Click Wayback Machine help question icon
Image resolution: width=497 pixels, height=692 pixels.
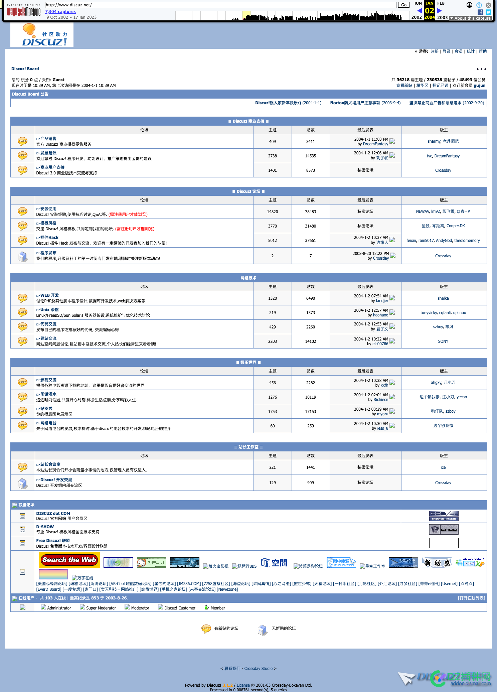479,5
